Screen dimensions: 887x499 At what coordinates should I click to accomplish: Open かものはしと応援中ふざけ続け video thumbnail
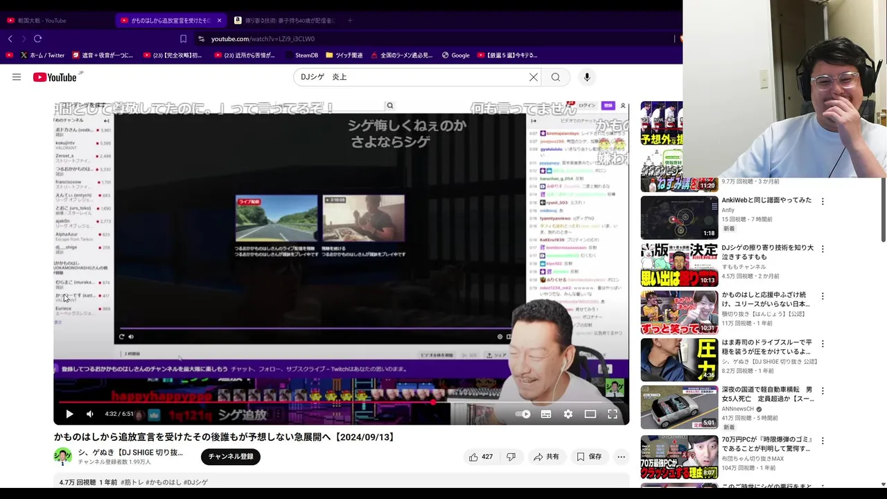679,312
